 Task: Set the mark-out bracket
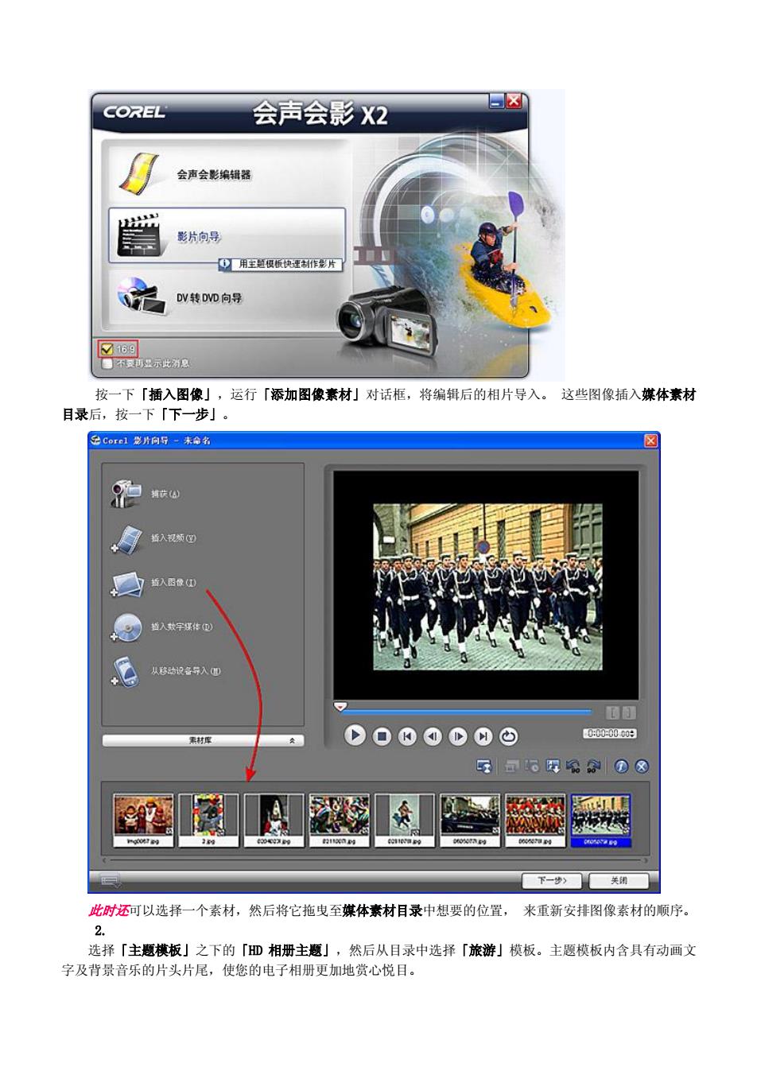click(x=628, y=713)
